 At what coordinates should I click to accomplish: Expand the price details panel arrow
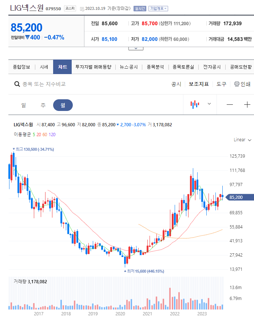pyautogui.click(x=136, y=49)
